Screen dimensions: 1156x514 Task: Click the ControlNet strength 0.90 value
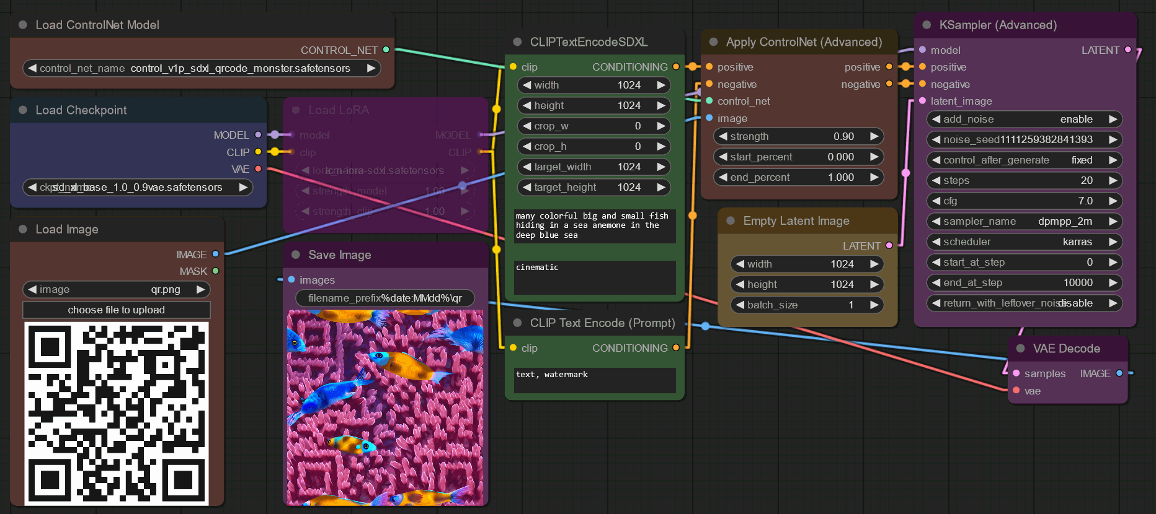coord(843,136)
